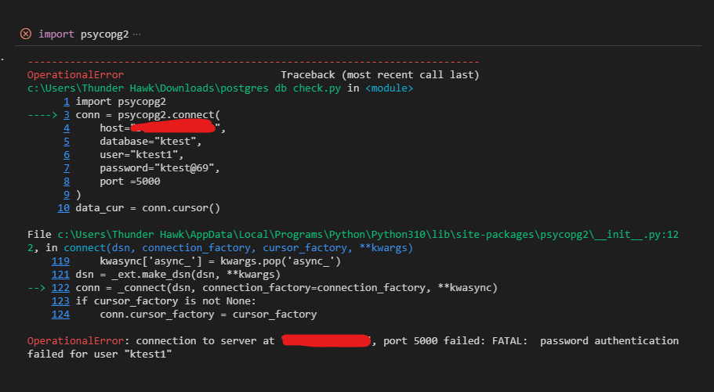Click the psycopg2 __init__.py file path

pyautogui.click(x=368, y=235)
